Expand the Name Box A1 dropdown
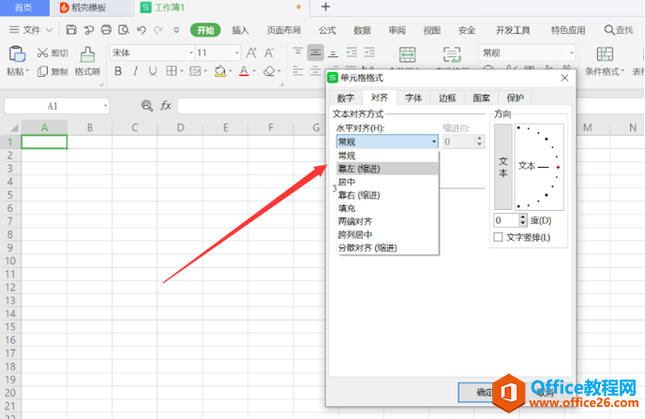Screen dimensions: 645x419 105,106
